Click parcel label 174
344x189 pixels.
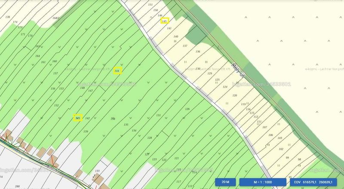click(x=15, y=22)
